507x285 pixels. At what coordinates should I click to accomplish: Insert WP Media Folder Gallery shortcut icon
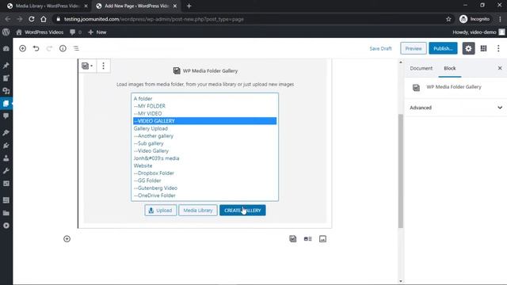tap(292, 239)
